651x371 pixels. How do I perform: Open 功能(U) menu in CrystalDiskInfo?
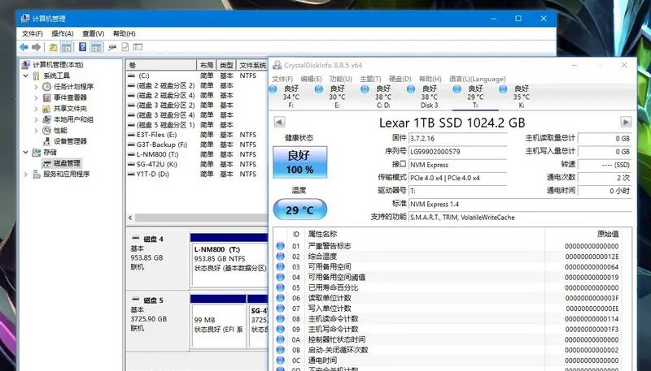[x=341, y=79]
